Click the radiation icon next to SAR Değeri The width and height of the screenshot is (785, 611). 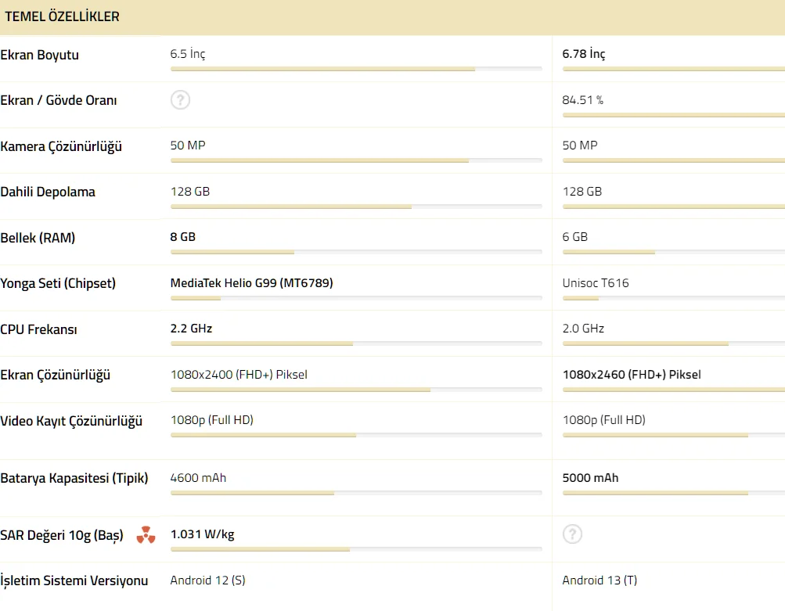click(146, 535)
